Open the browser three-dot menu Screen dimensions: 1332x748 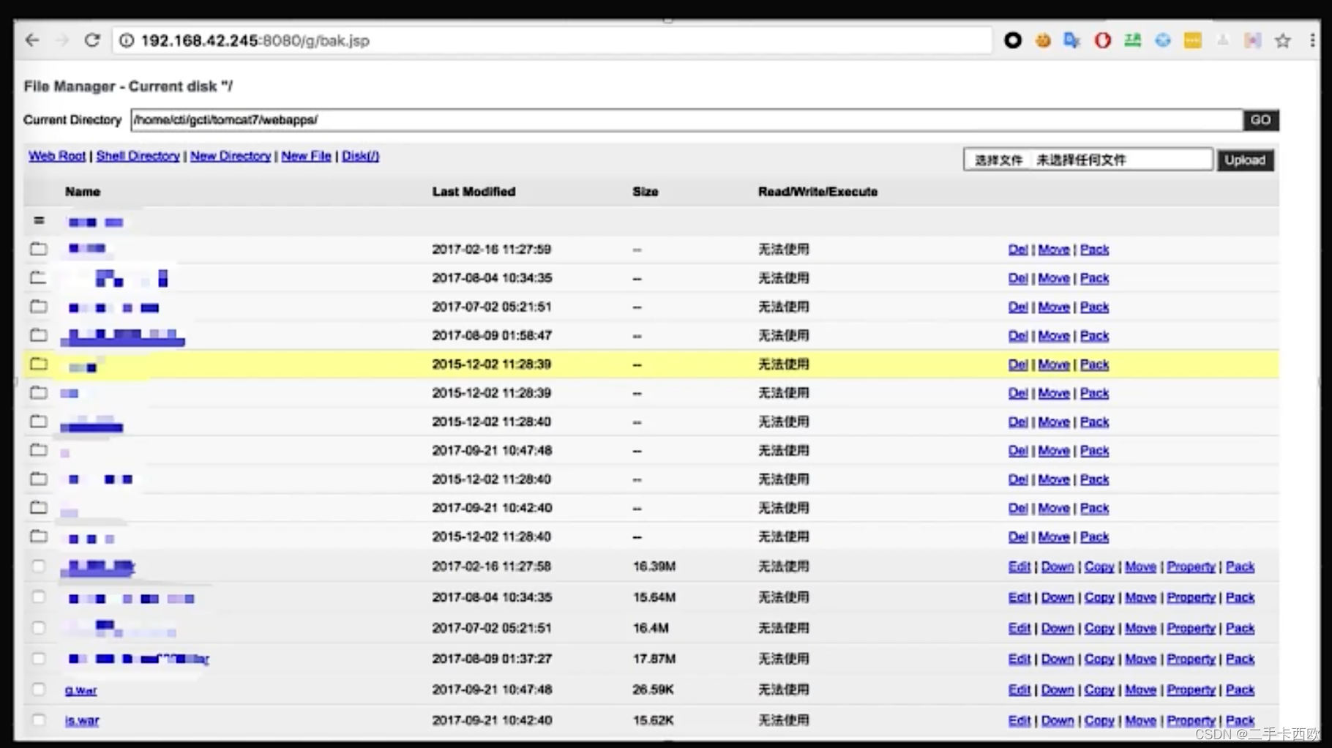[x=1312, y=41]
